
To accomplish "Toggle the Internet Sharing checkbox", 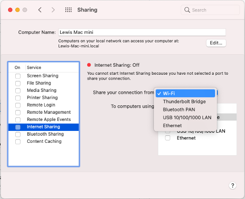I will coord(18,127).
